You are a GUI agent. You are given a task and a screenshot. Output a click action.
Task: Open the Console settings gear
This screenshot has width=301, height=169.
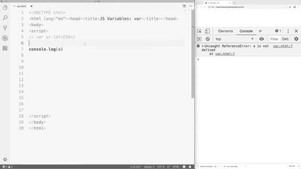296,39
